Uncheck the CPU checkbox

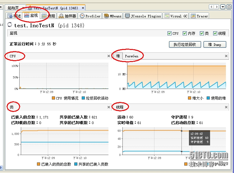coord(169,33)
